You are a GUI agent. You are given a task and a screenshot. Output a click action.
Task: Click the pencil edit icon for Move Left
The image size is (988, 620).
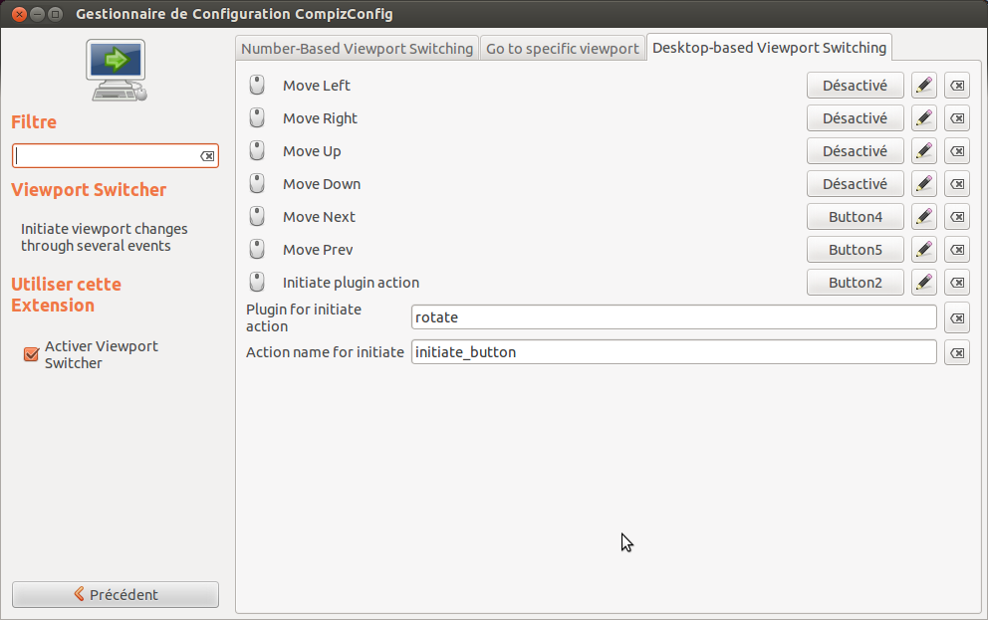[x=923, y=86]
